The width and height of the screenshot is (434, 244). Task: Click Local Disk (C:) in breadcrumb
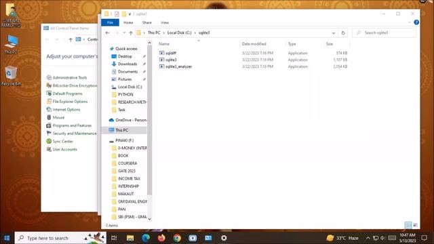point(179,33)
